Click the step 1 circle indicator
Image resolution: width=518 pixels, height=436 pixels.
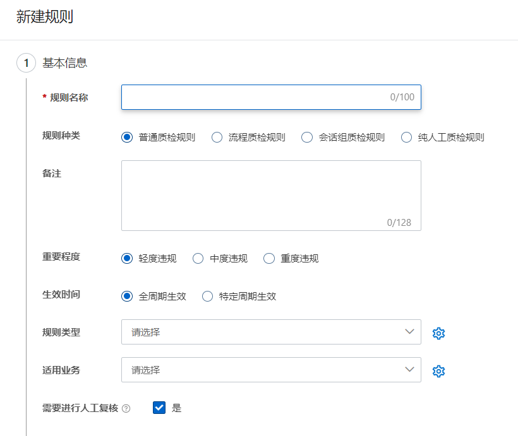pyautogui.click(x=26, y=63)
